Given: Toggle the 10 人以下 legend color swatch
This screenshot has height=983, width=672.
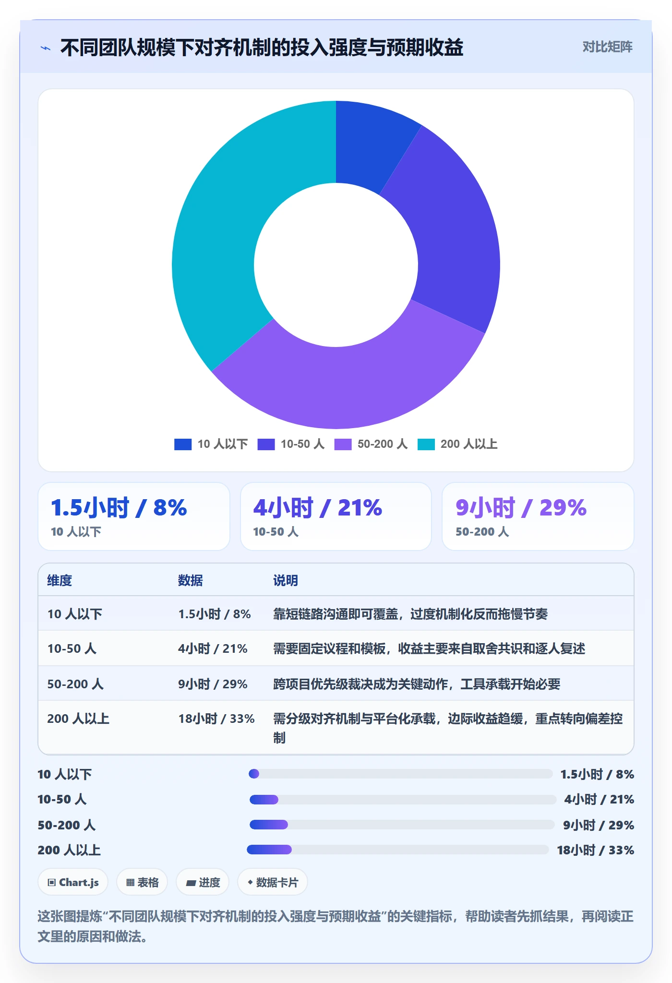Looking at the screenshot, I should tap(183, 444).
